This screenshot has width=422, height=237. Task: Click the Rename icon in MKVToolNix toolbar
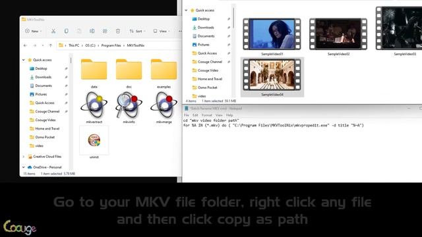(92, 31)
